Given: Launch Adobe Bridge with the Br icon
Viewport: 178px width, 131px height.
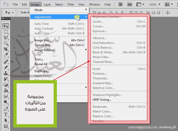Looking at the screenshot, I should pyautogui.click(x=121, y=5).
